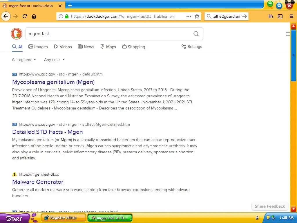Open a new browser tab
Screen dimensions: 297x223
point(70,6)
